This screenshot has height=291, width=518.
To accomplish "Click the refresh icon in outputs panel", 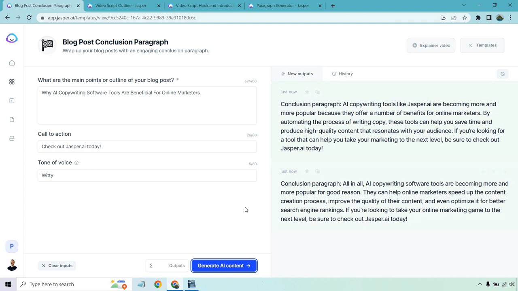I will coord(502,74).
